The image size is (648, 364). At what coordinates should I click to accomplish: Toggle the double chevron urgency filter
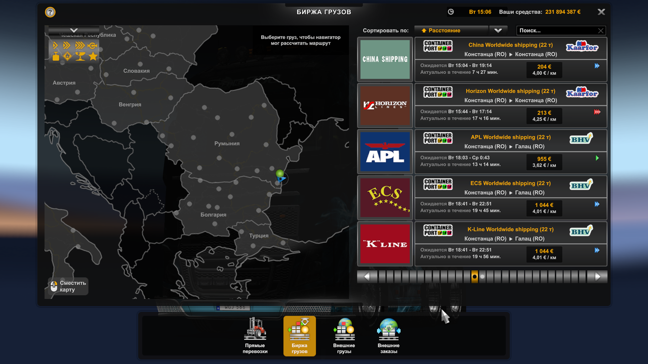pos(67,46)
